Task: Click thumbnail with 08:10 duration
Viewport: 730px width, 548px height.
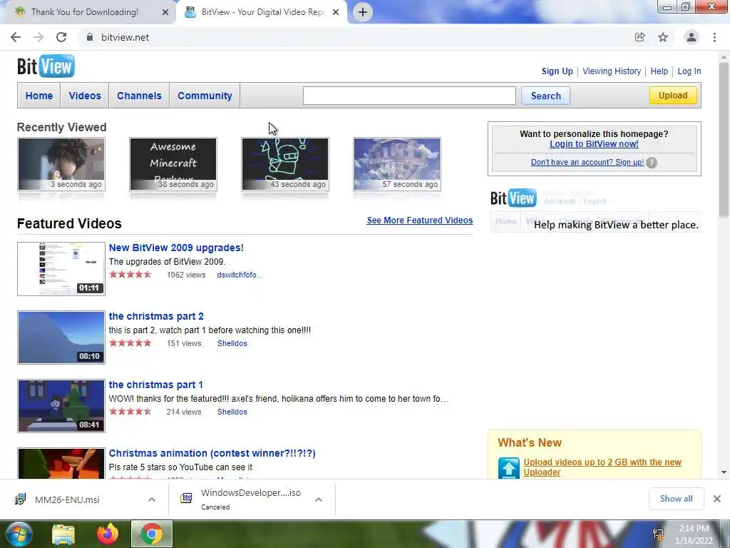Action: click(x=61, y=338)
